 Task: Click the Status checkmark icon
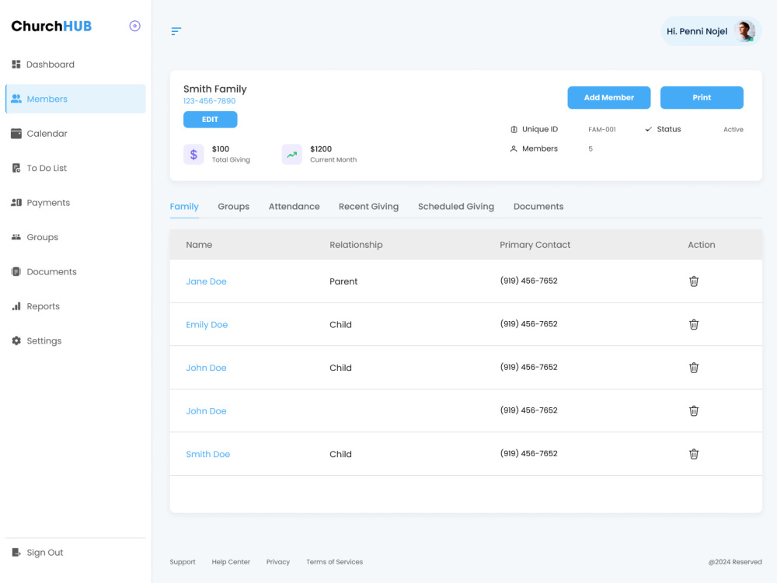[648, 129]
